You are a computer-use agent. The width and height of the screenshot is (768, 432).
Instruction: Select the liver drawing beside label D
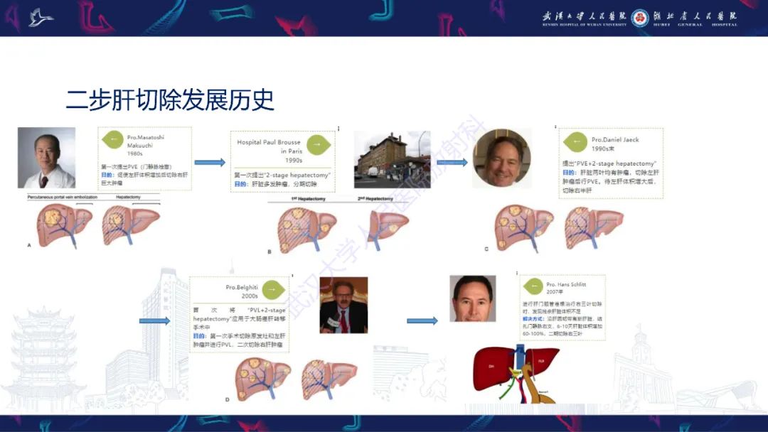point(262,379)
